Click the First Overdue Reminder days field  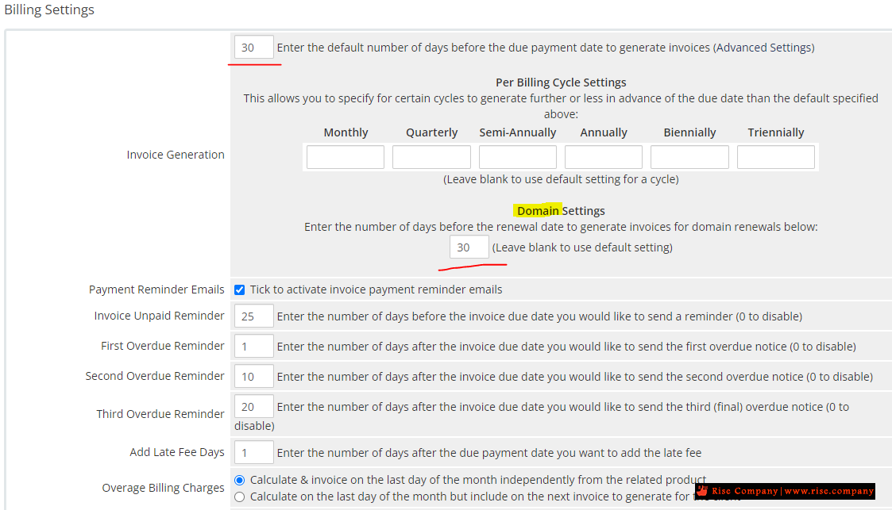point(253,347)
